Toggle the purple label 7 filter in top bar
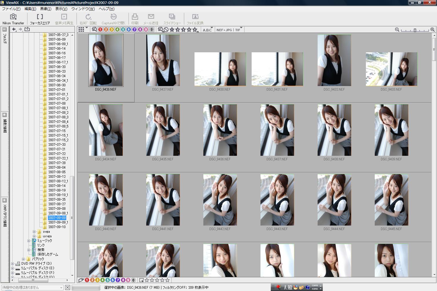The height and width of the screenshot is (291, 437). [135, 29]
